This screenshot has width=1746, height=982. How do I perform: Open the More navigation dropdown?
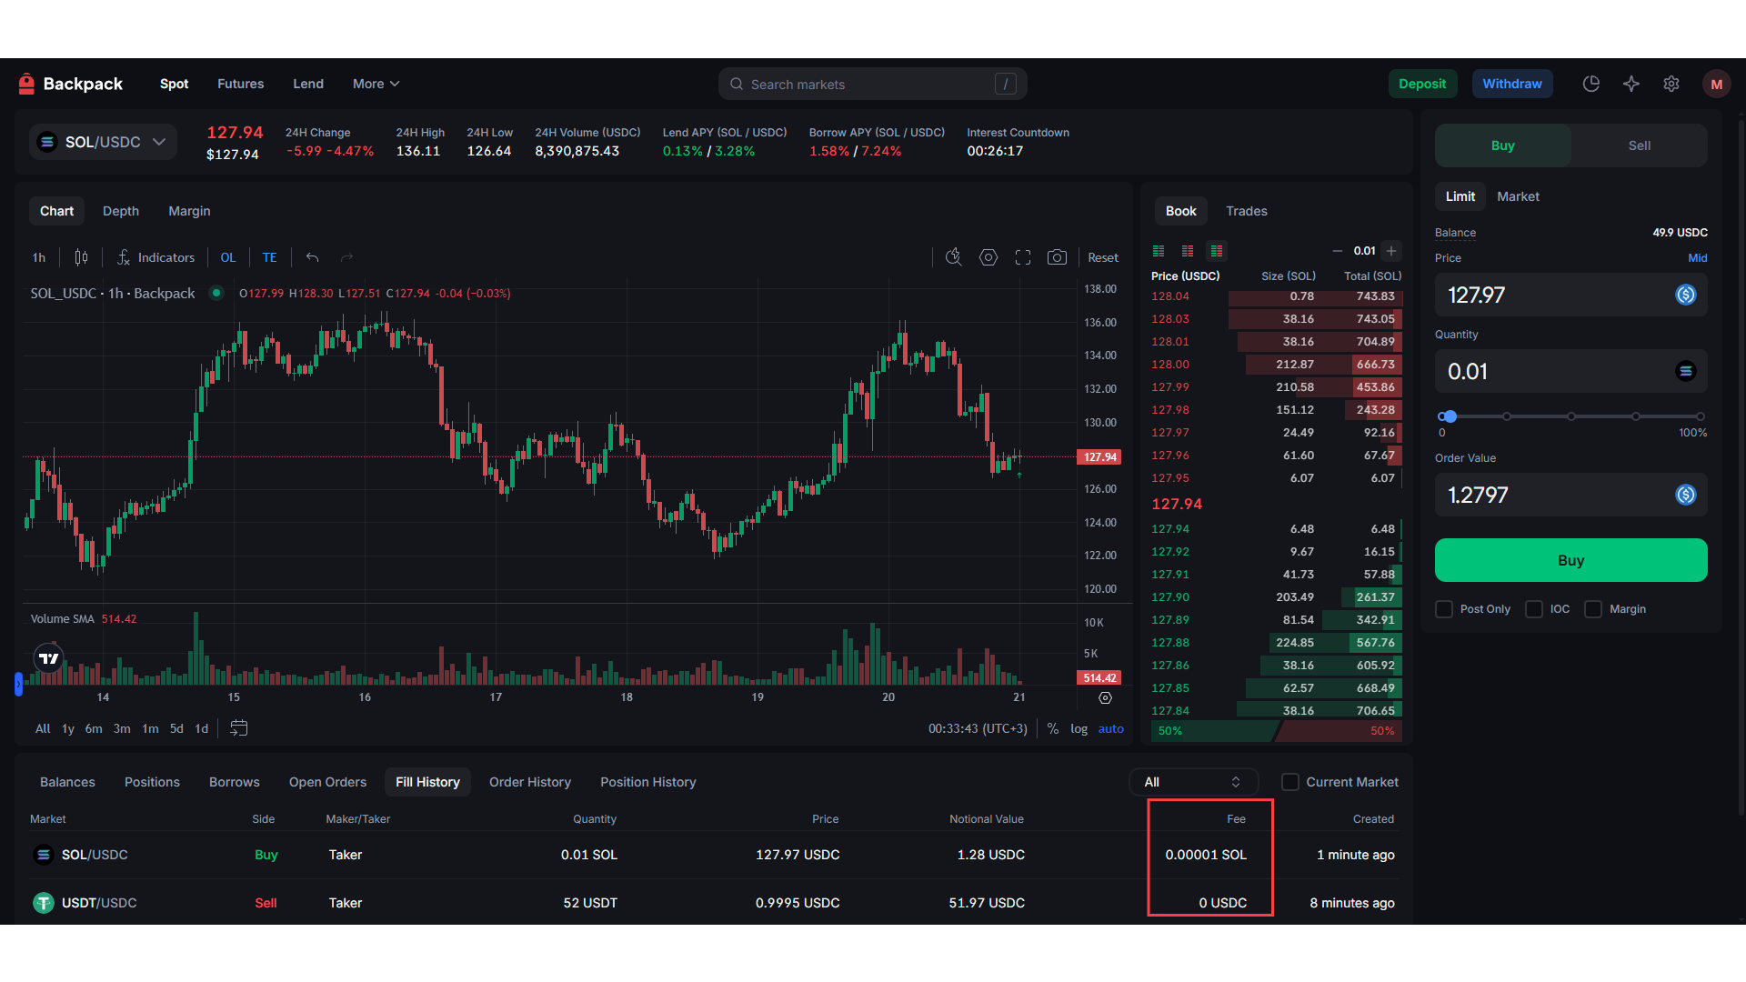[376, 84]
